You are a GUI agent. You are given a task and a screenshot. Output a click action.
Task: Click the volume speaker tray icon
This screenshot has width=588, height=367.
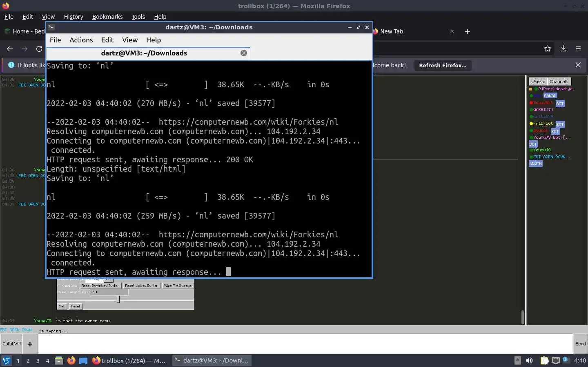tap(529, 360)
